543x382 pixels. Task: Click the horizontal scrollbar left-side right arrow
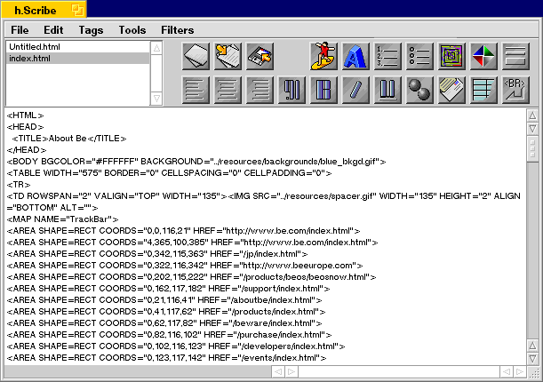coord(291,371)
